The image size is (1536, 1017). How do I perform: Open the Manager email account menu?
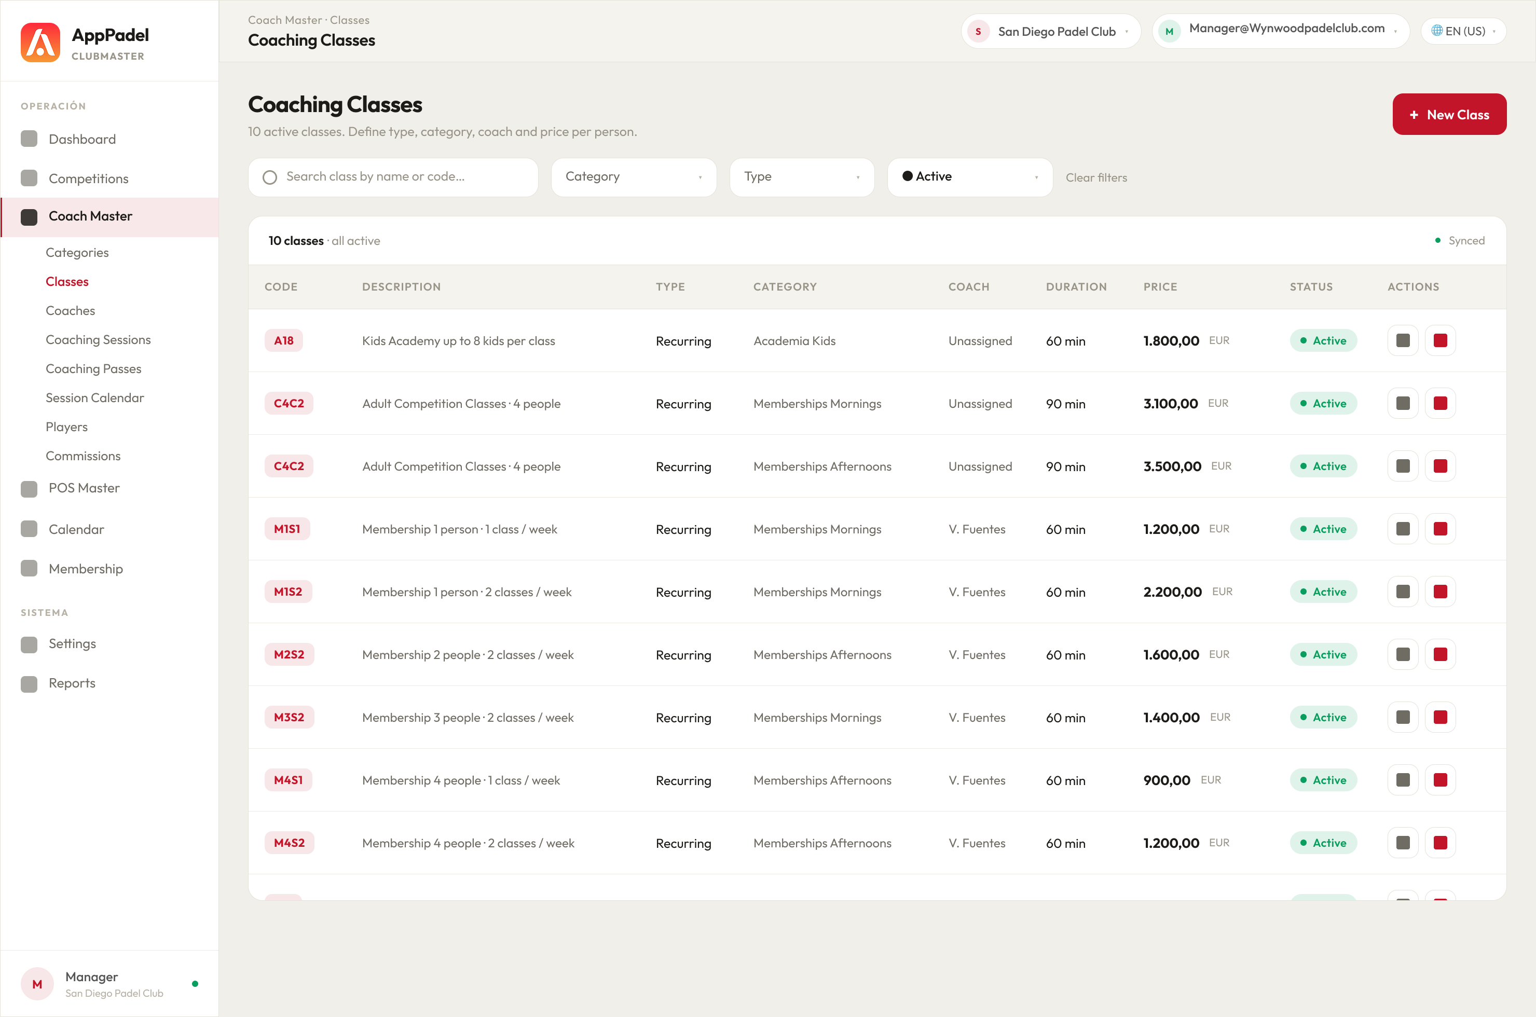pyautogui.click(x=1281, y=31)
